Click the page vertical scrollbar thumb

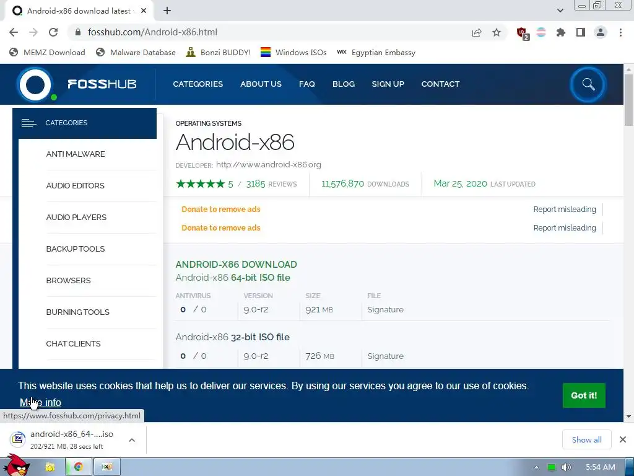tap(628, 100)
